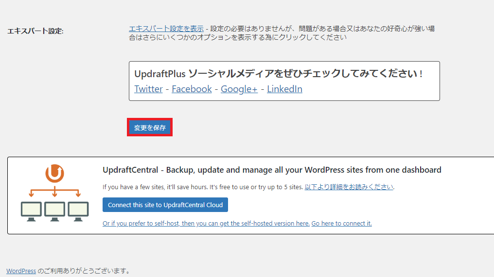
Task: Click the Go here to connect it link
Action: [341, 223]
